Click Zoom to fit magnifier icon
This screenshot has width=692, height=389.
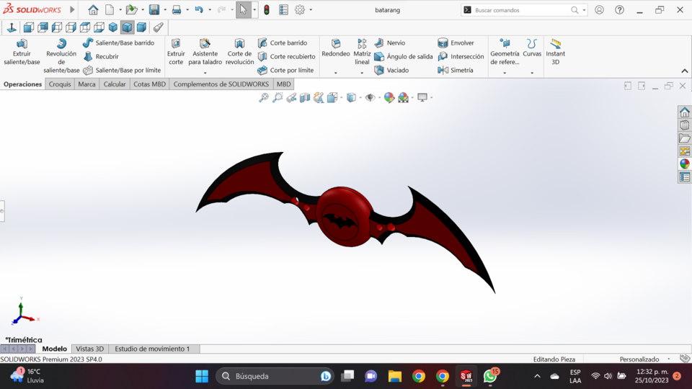[264, 97]
